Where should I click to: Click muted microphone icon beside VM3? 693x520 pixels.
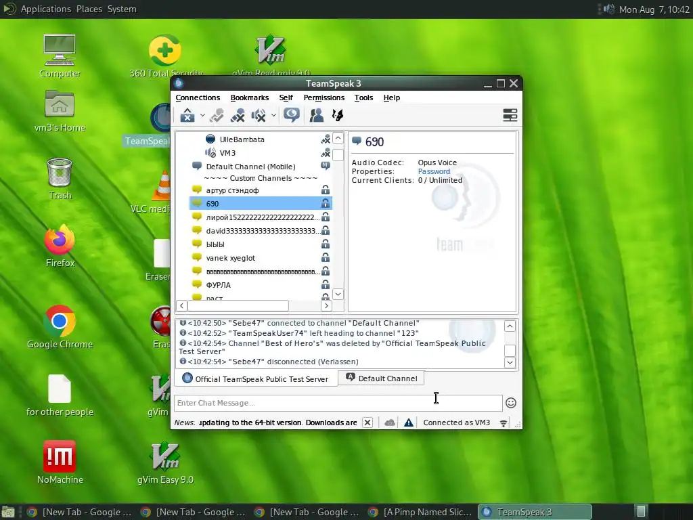click(x=326, y=153)
